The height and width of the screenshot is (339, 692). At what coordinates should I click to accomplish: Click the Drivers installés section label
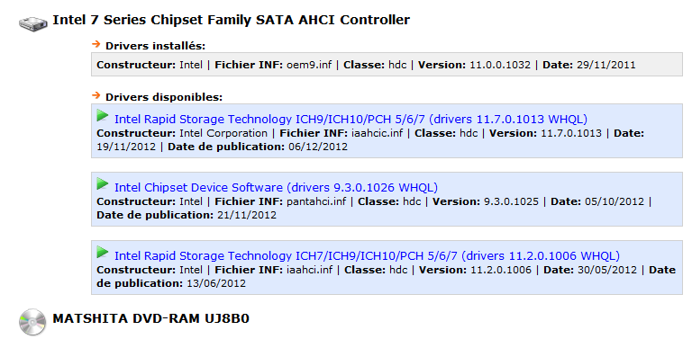tap(155, 46)
